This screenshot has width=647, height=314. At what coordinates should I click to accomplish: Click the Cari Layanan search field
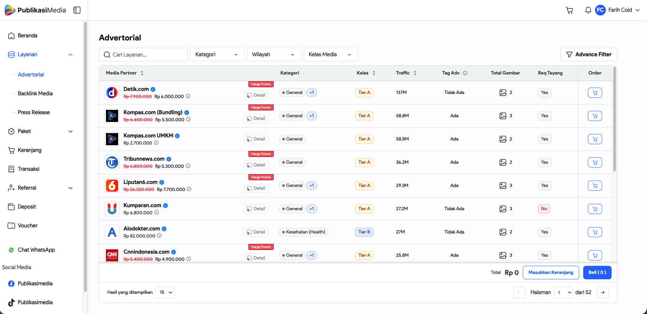pos(143,55)
